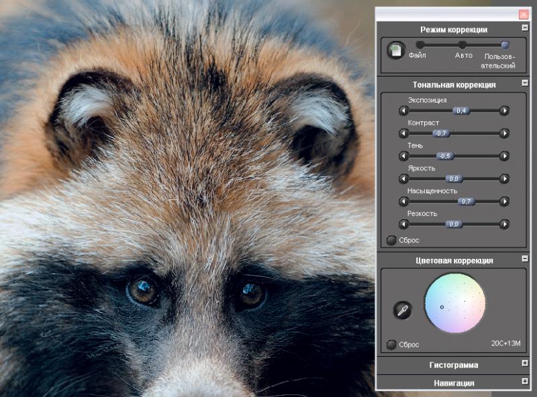Expand the Навигация section
This screenshot has width=537, height=397.
[x=525, y=381]
